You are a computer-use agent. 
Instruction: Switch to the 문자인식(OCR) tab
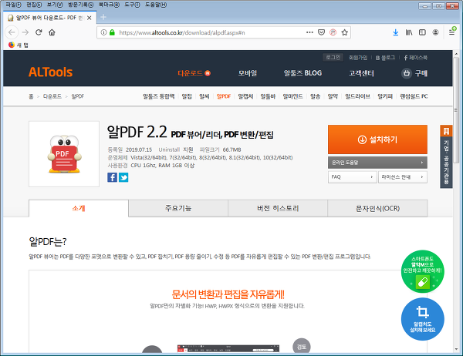tap(377, 208)
